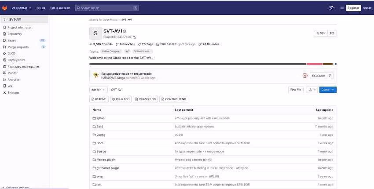The width and height of the screenshot is (374, 189).
Task: Click the SVT-AV1 project avatar letter S
Action: pyautogui.click(x=95, y=33)
